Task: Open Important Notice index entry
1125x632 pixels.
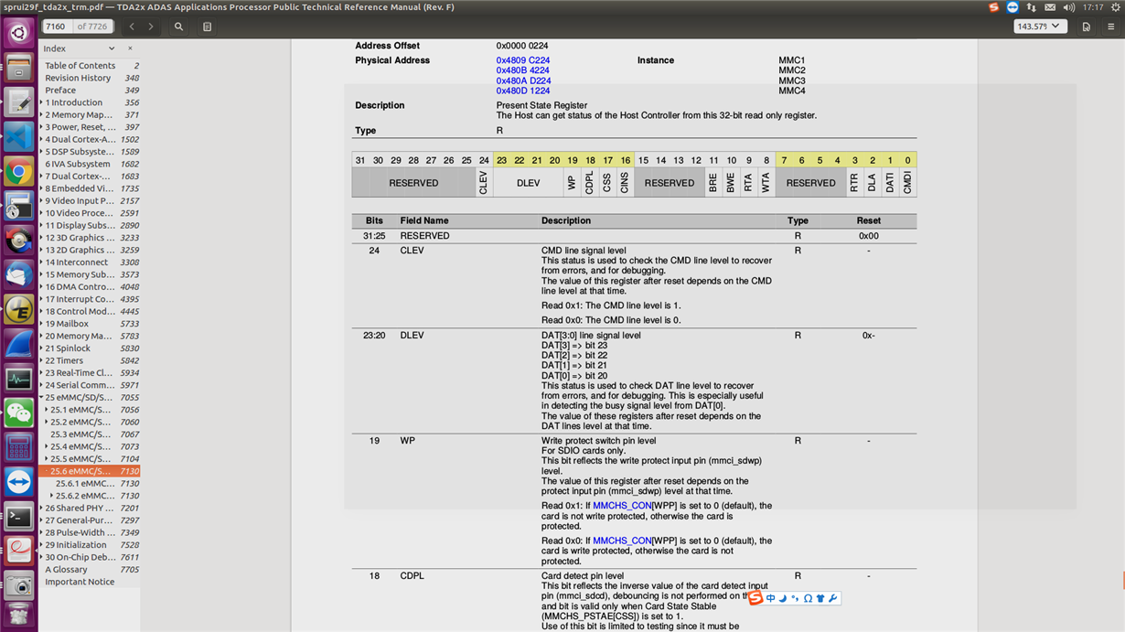Action: (80, 582)
